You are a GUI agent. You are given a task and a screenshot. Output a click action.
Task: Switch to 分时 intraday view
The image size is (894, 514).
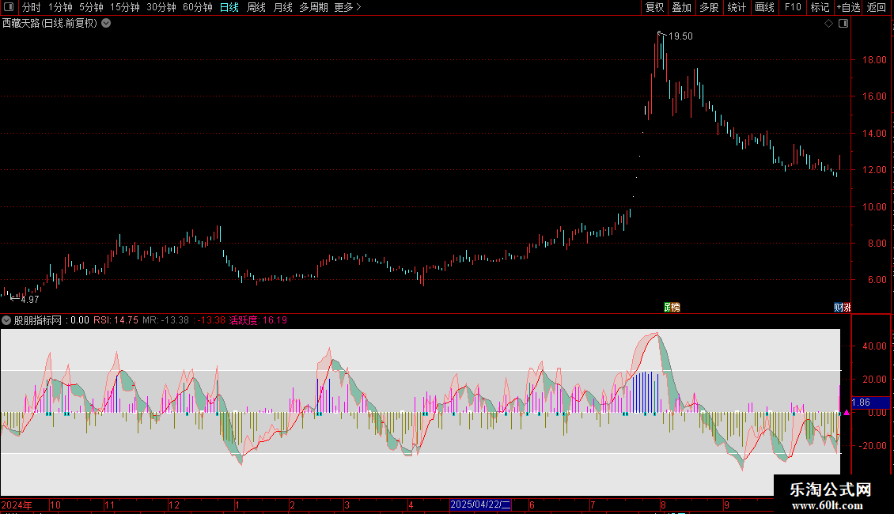32,7
